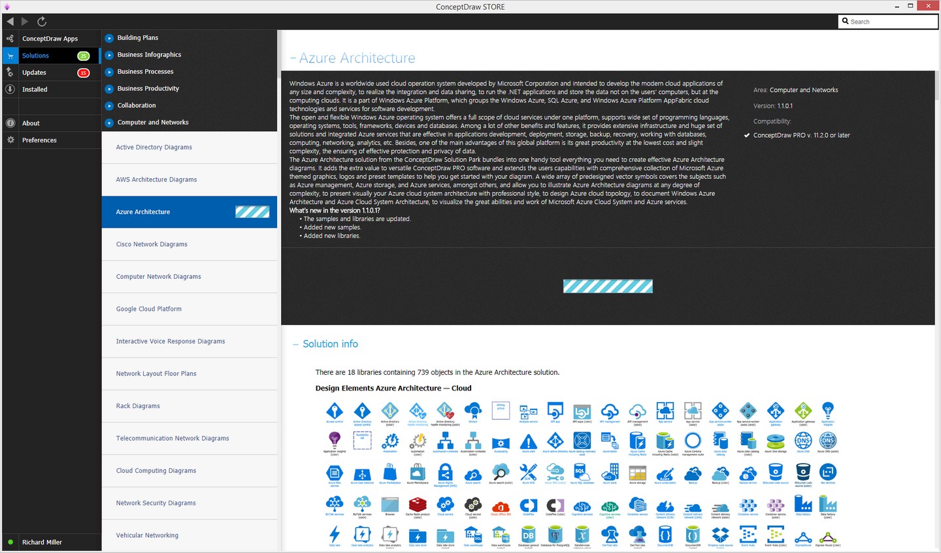This screenshot has width=941, height=553.
Task: Select the blue App service icon
Action: pyautogui.click(x=665, y=411)
